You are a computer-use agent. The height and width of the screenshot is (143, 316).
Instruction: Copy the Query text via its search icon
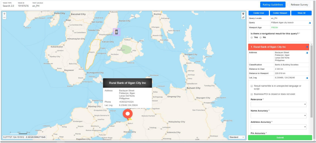(x=310, y=23)
